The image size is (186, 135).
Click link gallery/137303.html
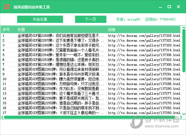click(144, 60)
